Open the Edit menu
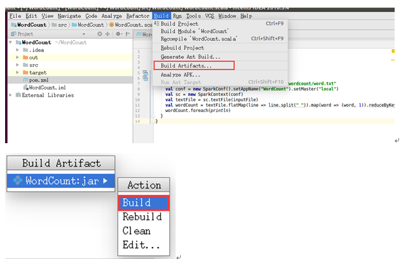 pos(31,16)
